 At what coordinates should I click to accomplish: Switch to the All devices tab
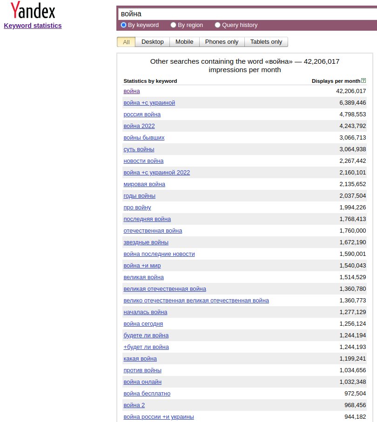(x=126, y=42)
